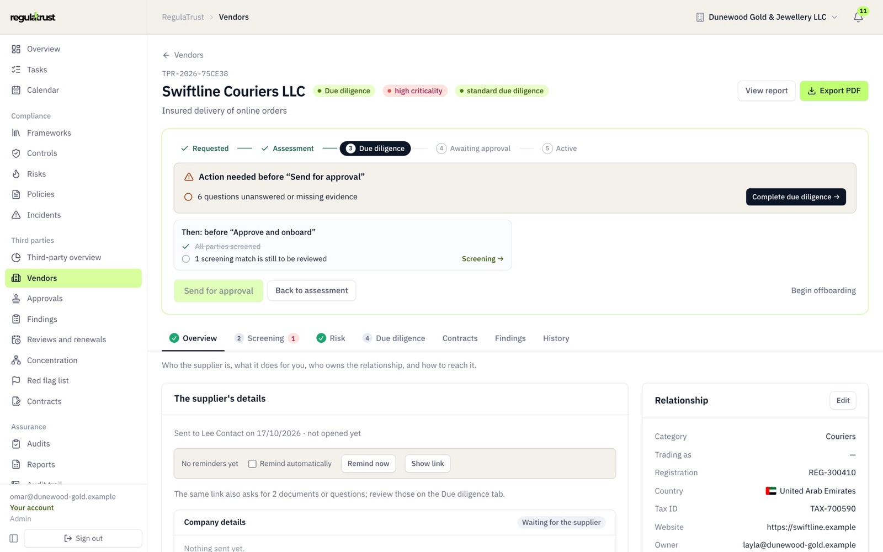Click https://swiftline.example website value

coord(811,527)
